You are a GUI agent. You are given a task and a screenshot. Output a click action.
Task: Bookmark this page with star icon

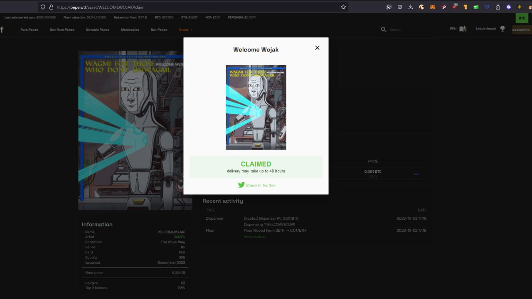[343, 7]
